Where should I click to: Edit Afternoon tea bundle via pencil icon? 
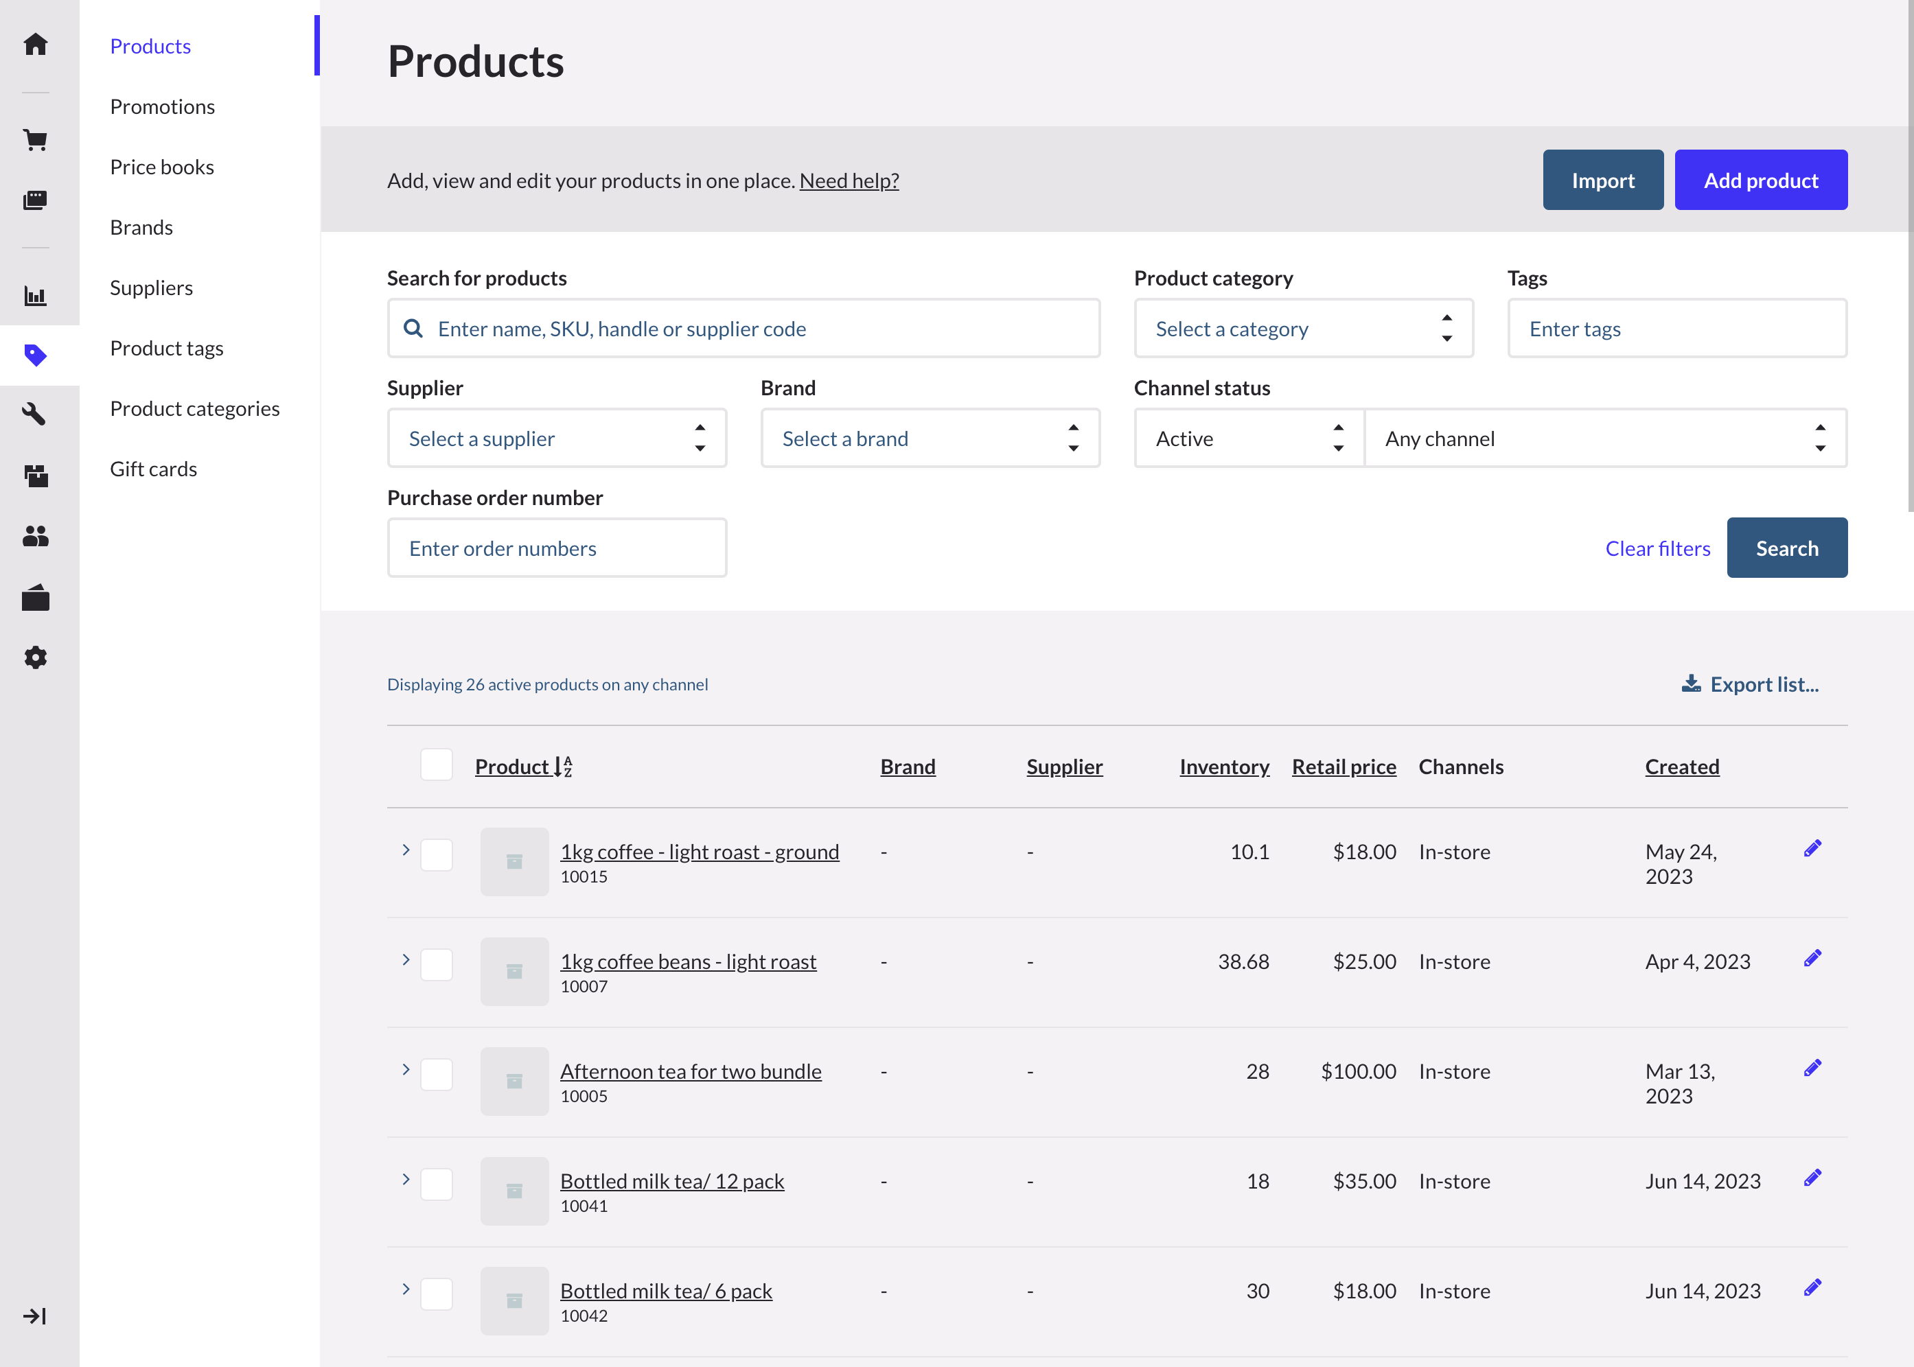click(x=1812, y=1067)
